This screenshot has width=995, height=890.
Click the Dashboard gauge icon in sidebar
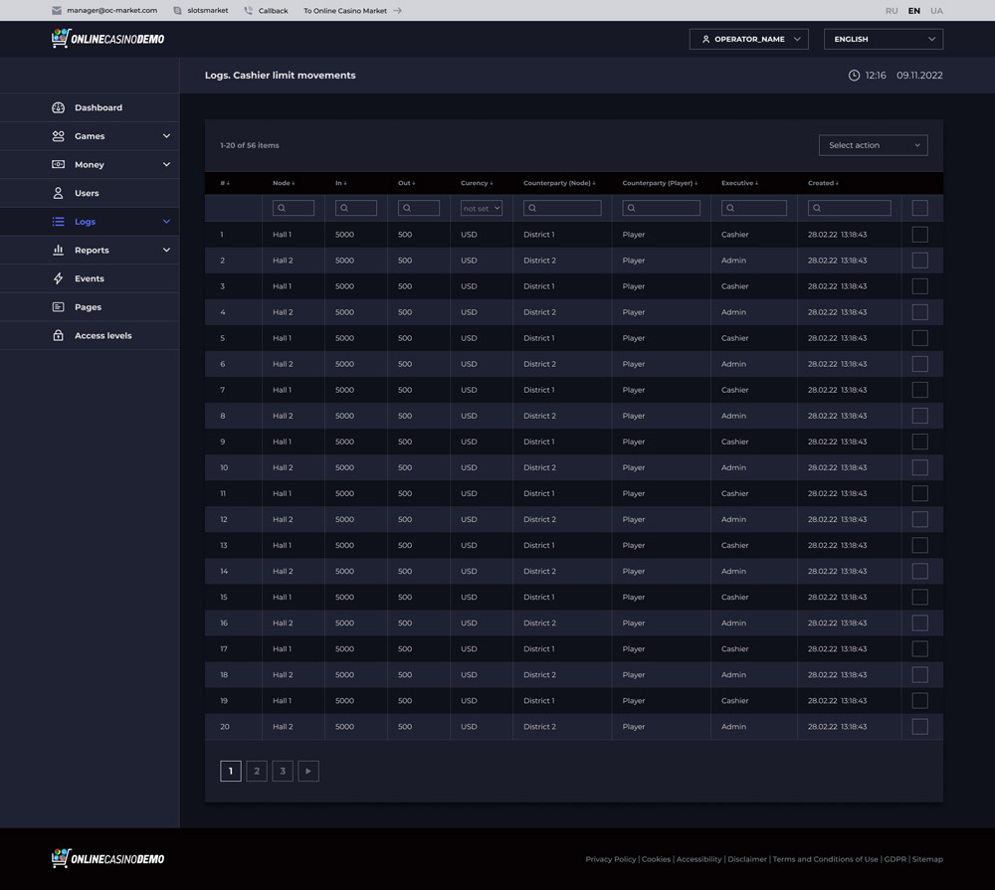coord(58,107)
